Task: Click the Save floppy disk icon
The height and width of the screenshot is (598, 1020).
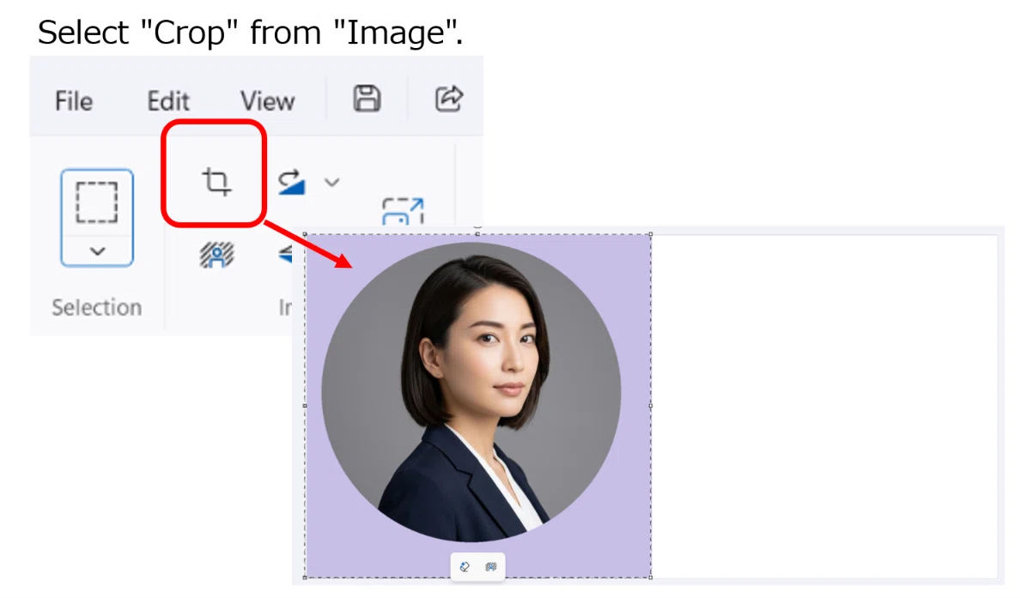Action: coord(367,99)
